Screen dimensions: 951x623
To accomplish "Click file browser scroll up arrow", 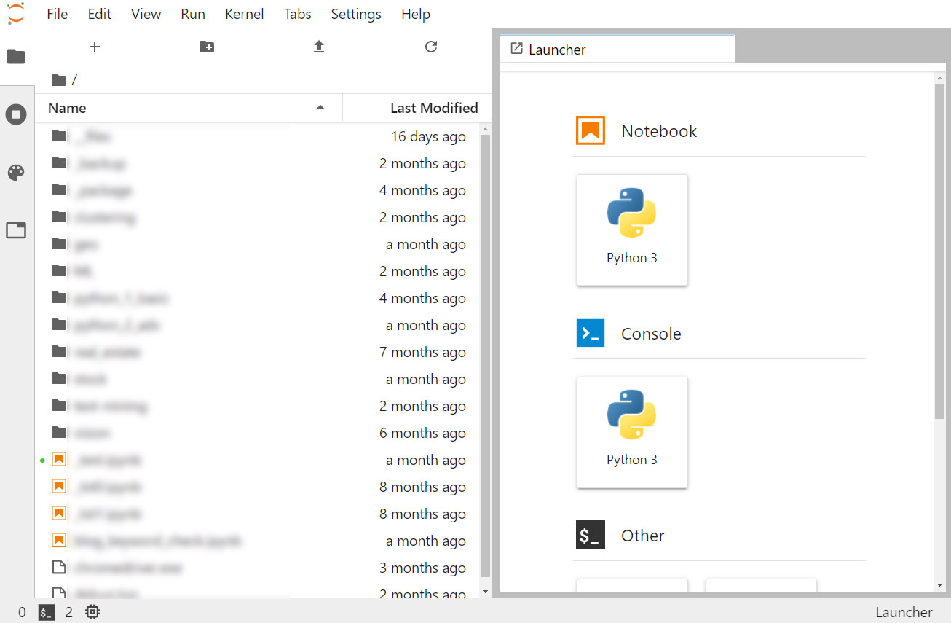I will tap(486, 129).
